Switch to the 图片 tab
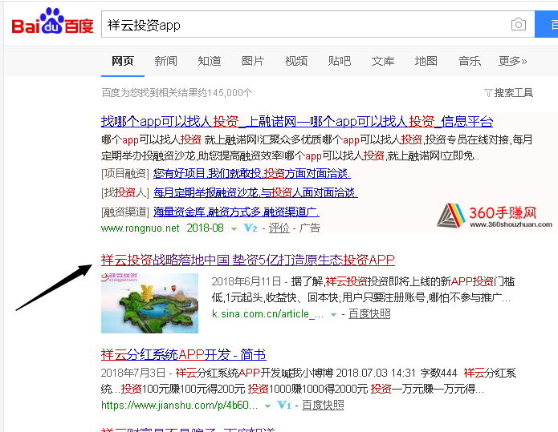 click(x=253, y=61)
